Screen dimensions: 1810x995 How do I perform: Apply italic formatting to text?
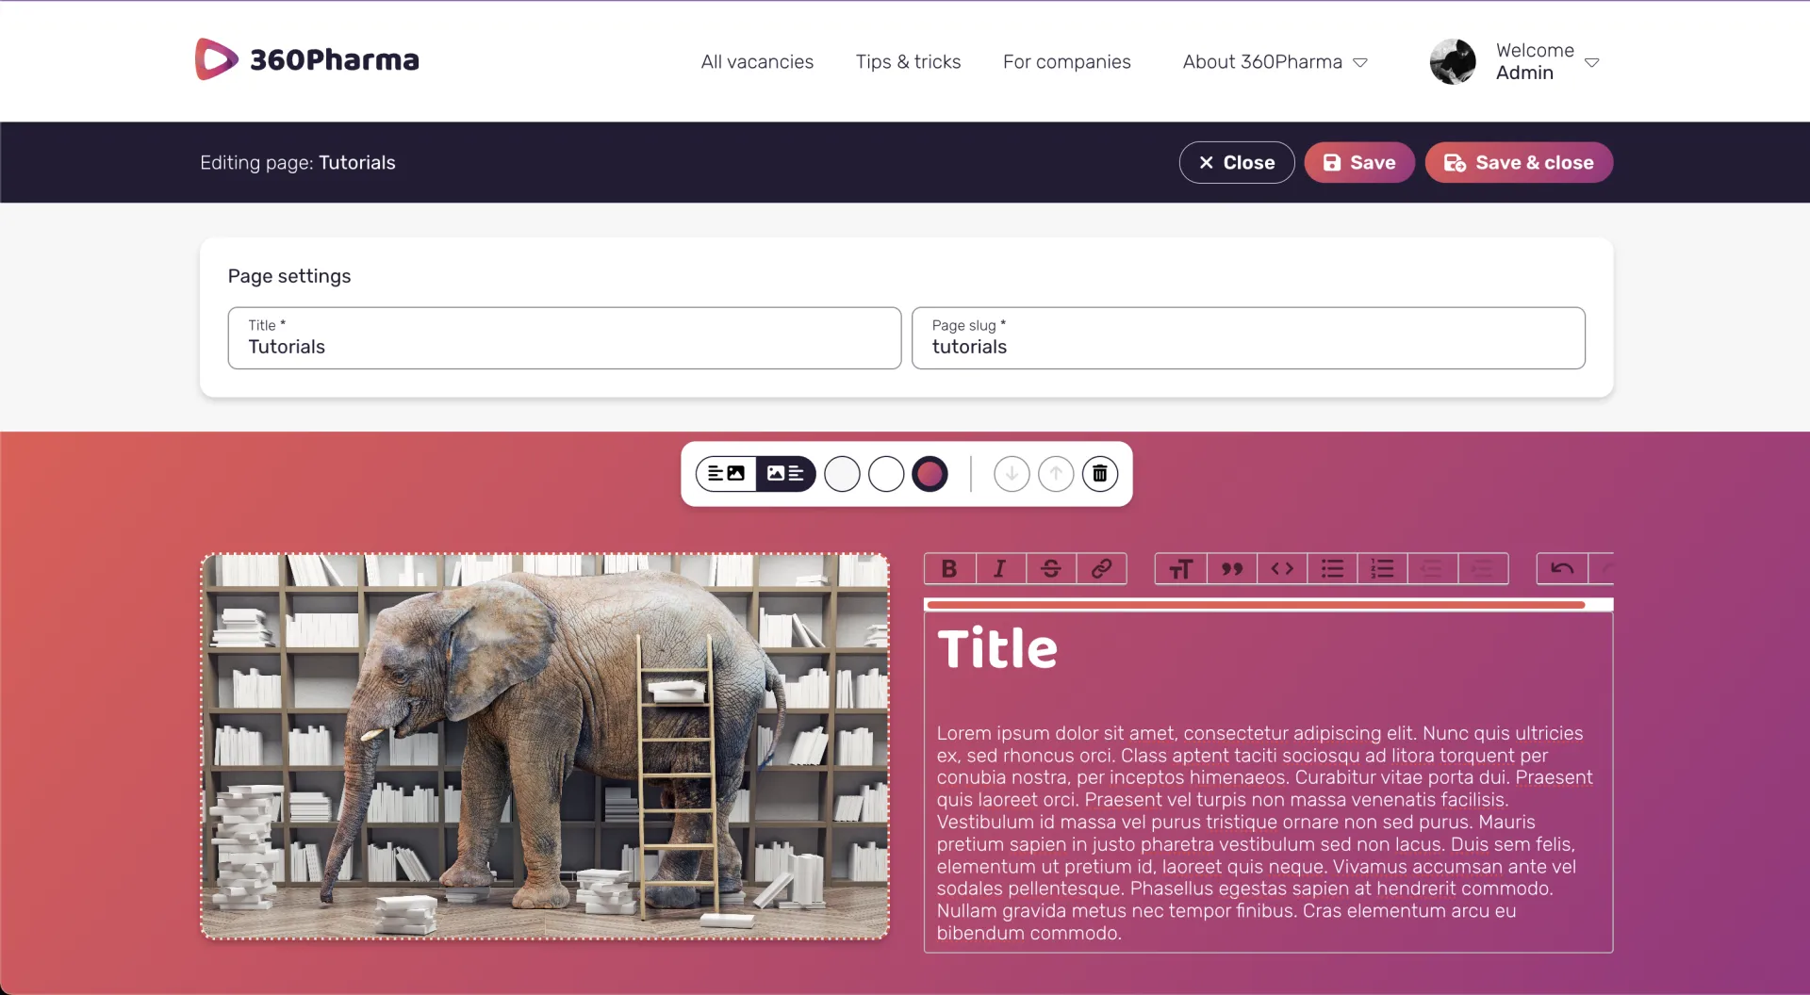[1000, 568]
